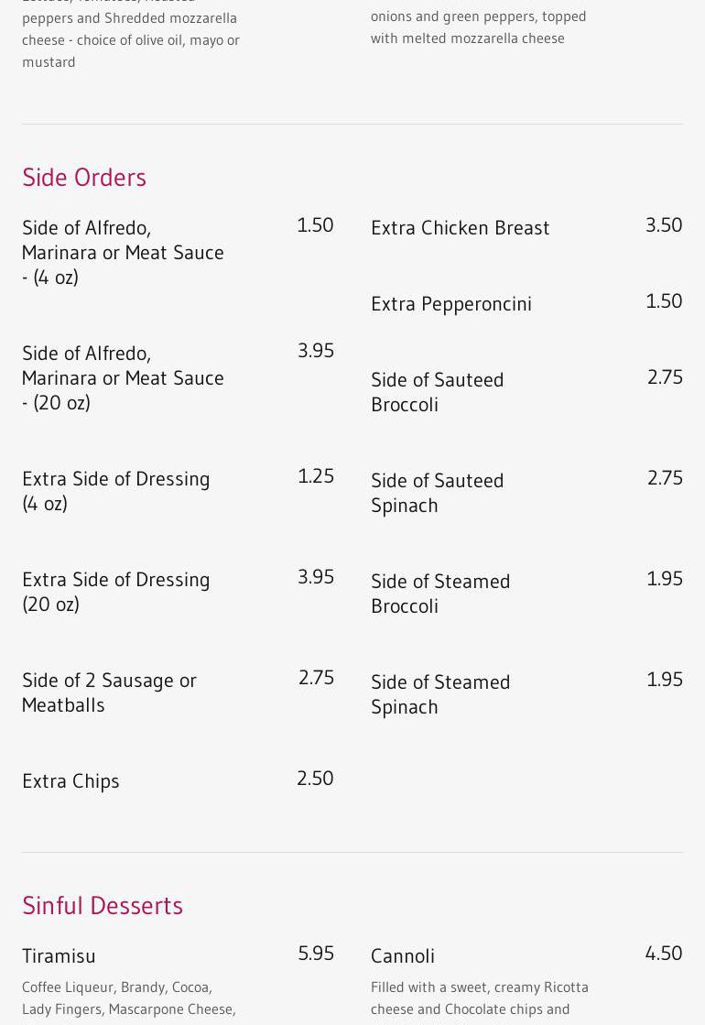Click the 3.50 price for Extra Chicken Breast

(664, 224)
